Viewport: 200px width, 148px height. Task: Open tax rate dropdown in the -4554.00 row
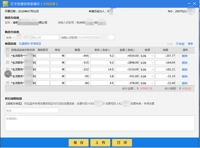147,56
